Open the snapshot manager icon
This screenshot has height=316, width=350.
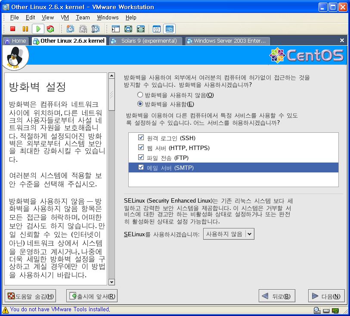tap(96, 29)
